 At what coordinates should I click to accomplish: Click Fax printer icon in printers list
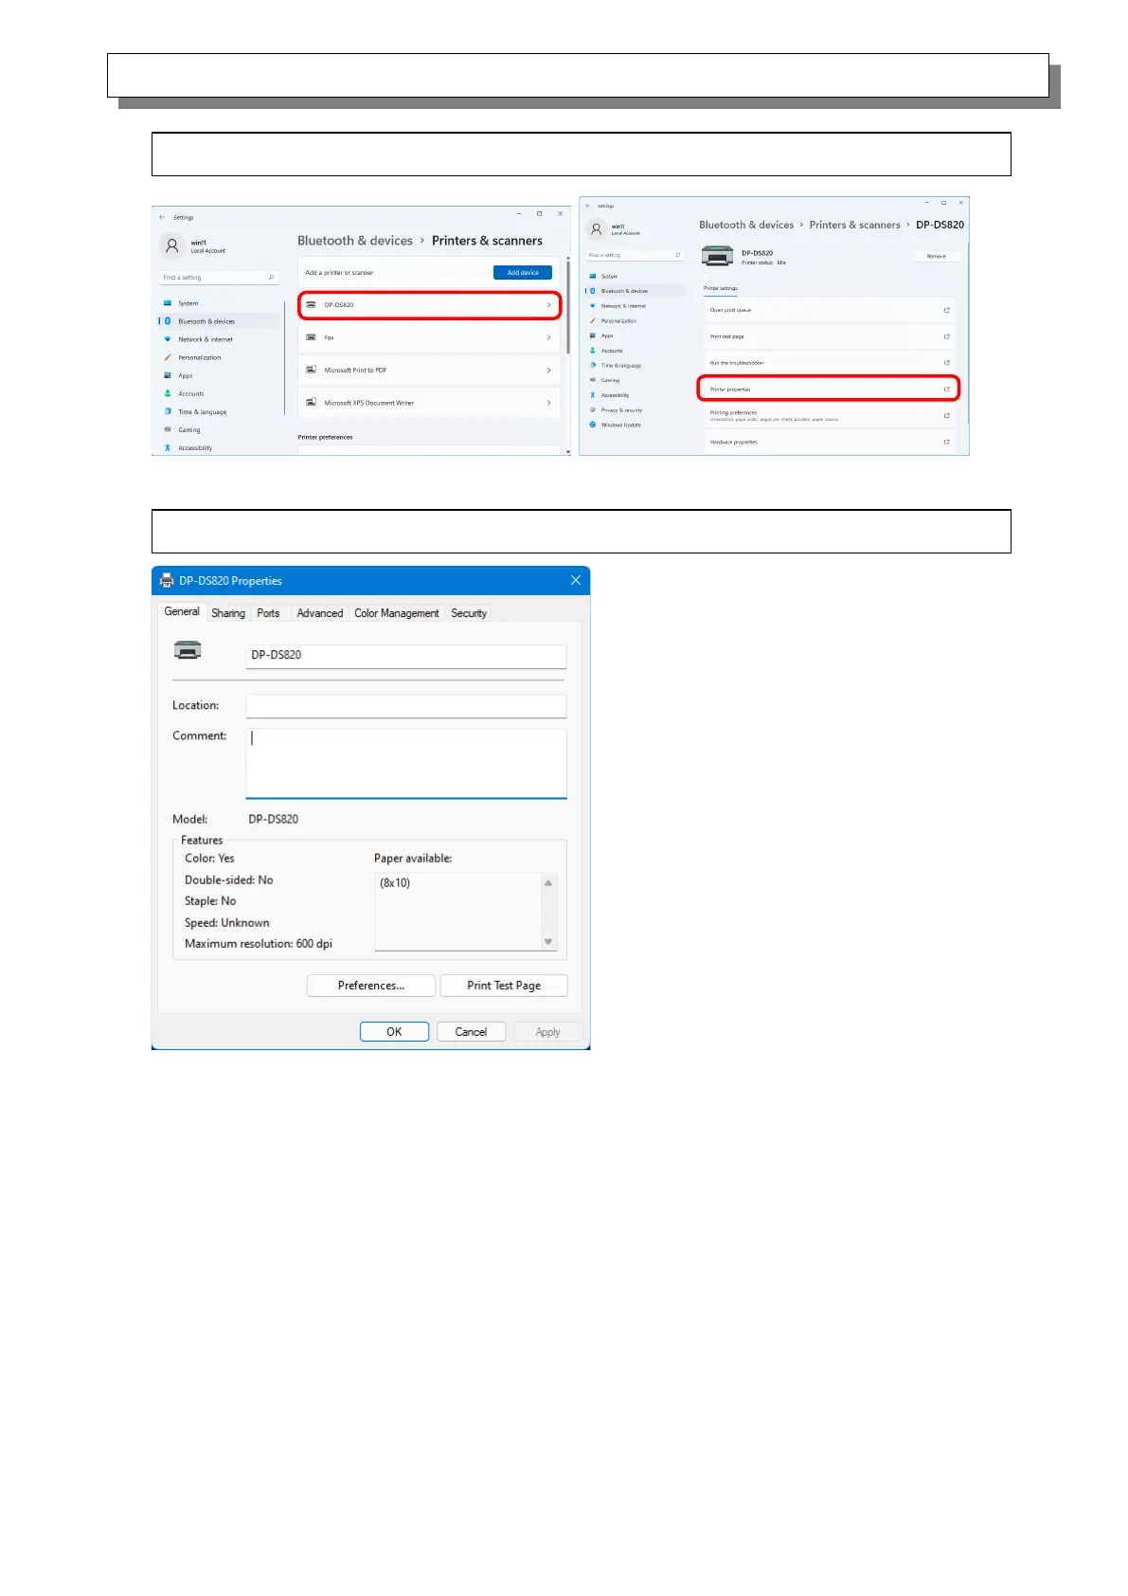tap(311, 337)
